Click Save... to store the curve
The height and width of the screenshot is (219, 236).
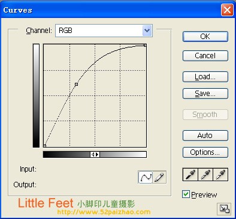point(205,94)
